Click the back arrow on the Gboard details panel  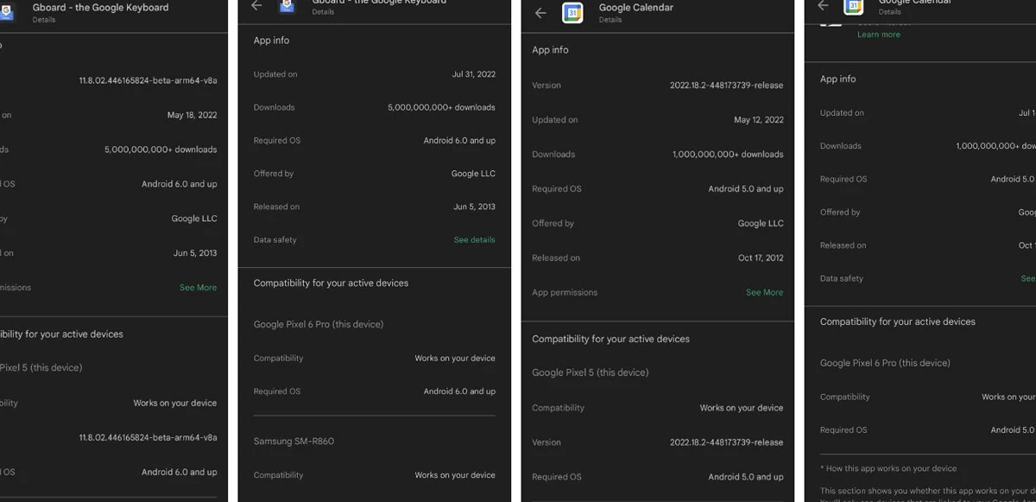tap(255, 5)
